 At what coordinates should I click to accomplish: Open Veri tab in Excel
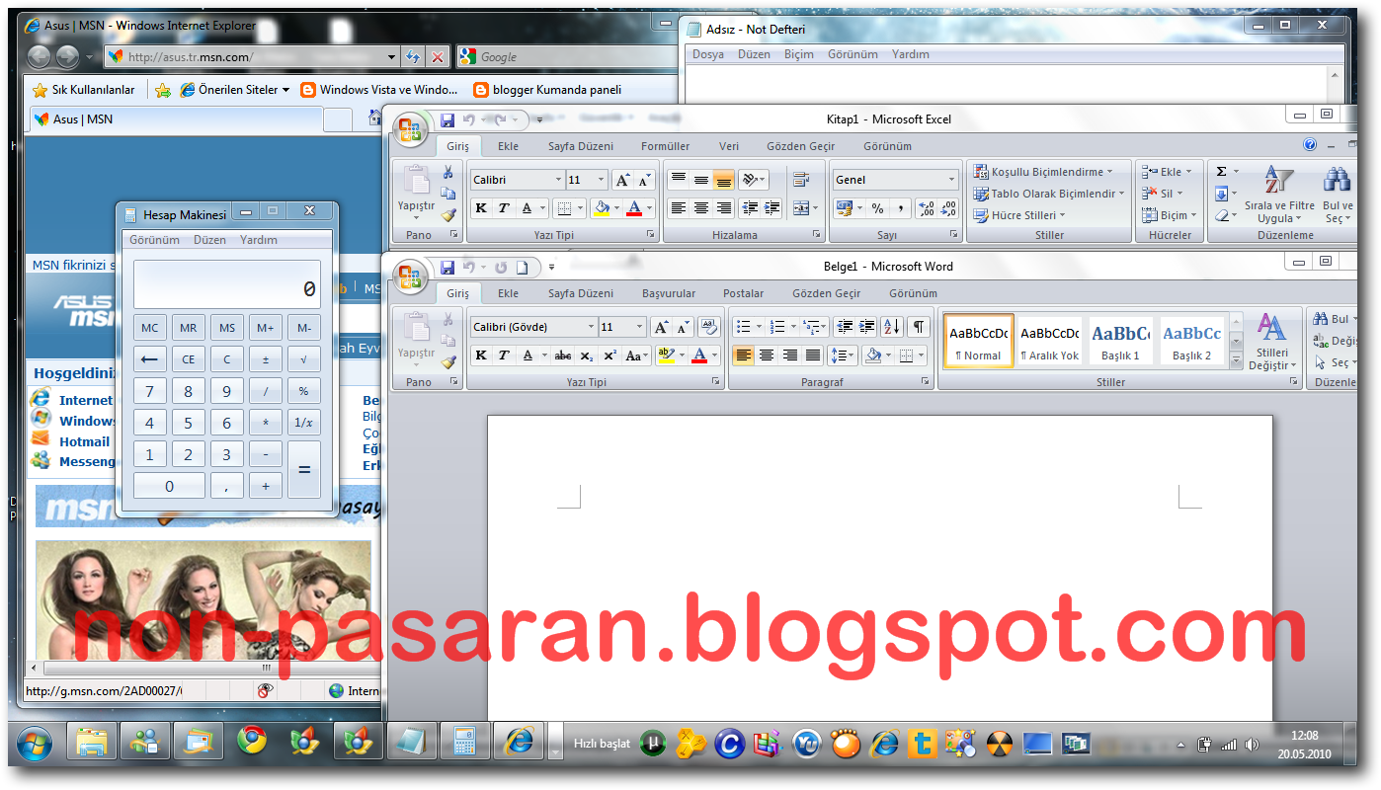[x=729, y=146]
